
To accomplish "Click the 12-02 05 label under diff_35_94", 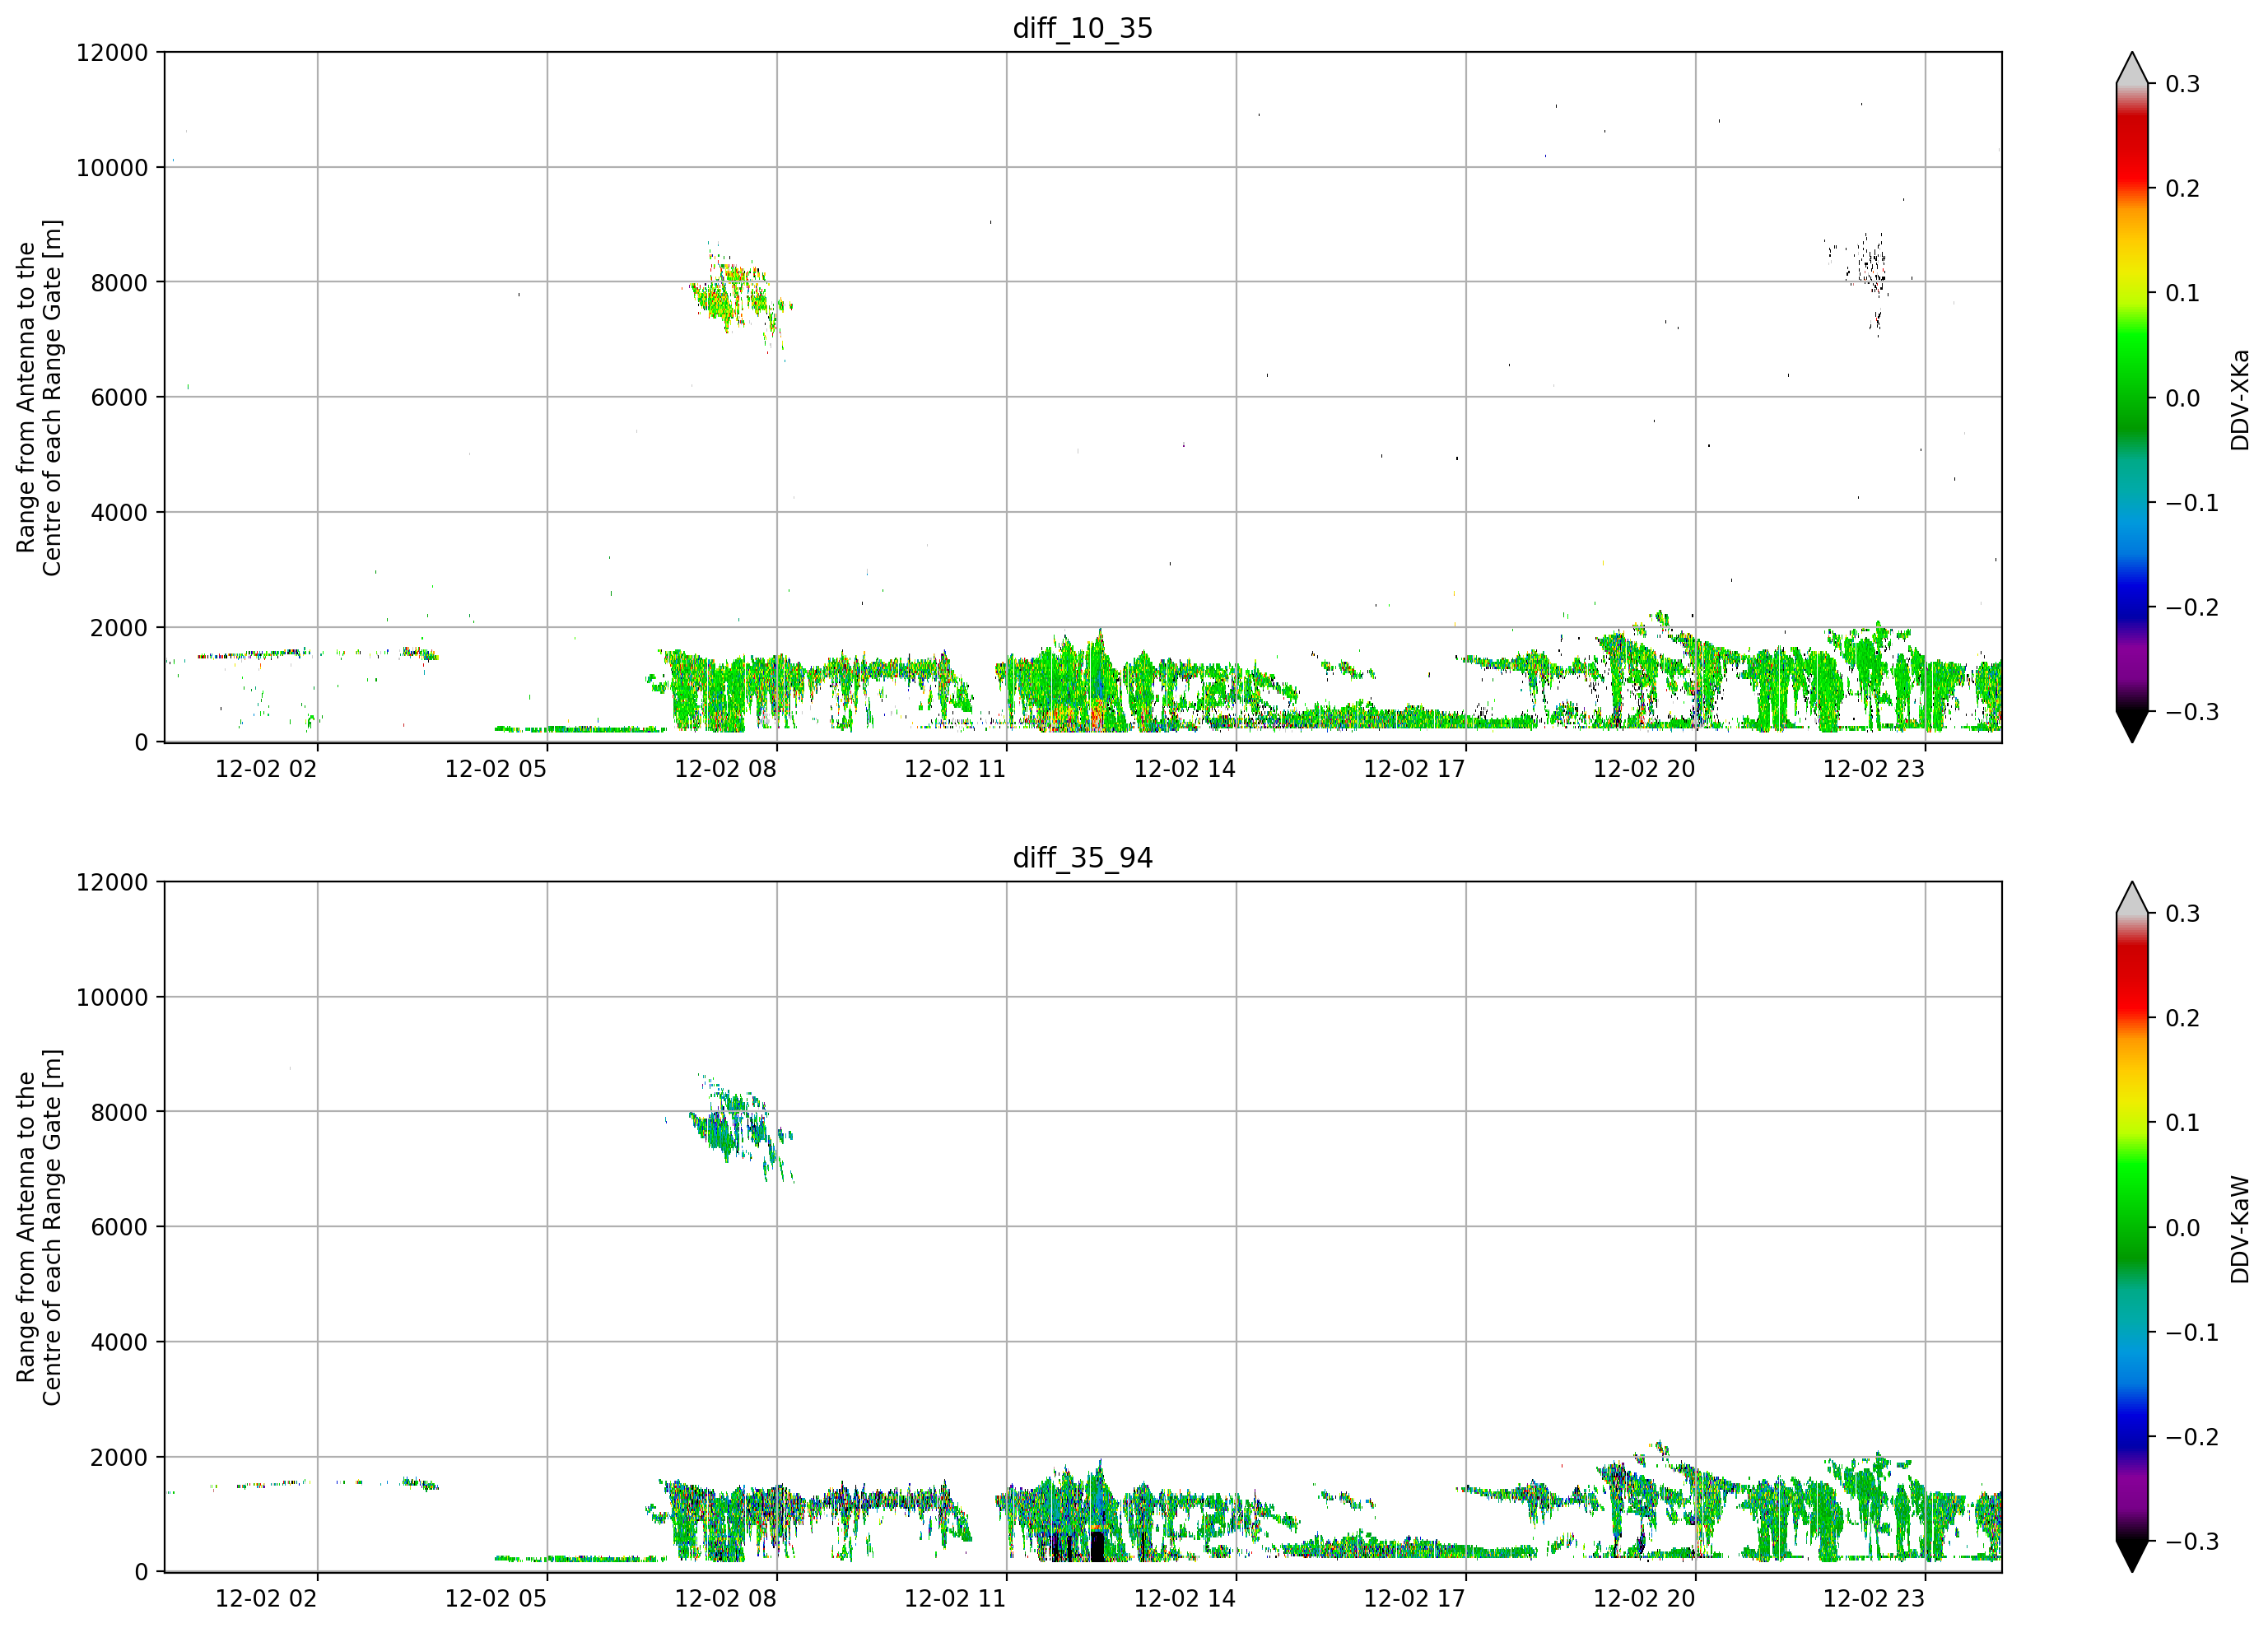I will (x=496, y=1599).
